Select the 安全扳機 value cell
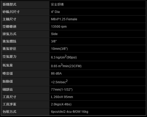The width and height of the screenshot is (147, 117). tap(98, 4)
